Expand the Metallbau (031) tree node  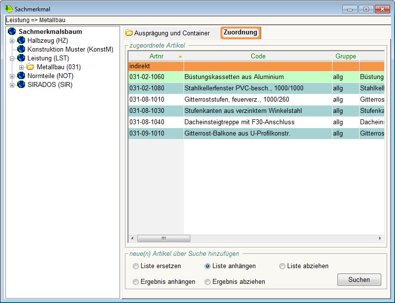(22, 67)
